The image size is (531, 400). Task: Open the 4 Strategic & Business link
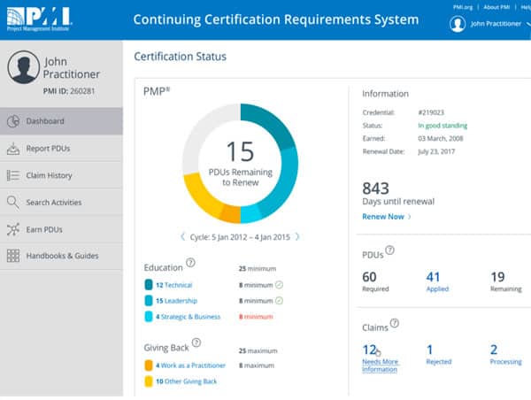click(188, 317)
